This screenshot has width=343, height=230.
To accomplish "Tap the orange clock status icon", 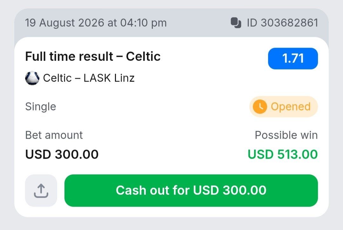I will point(260,107).
